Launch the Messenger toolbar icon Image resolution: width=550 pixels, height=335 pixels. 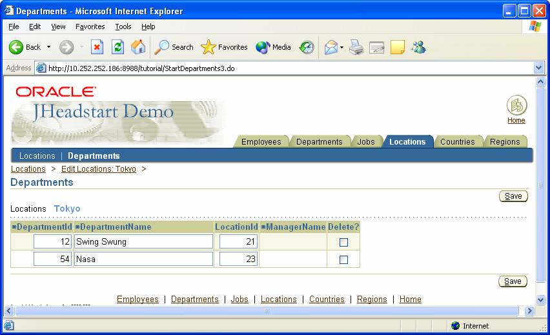(418, 47)
